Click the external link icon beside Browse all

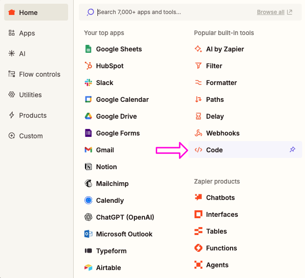pos(290,12)
